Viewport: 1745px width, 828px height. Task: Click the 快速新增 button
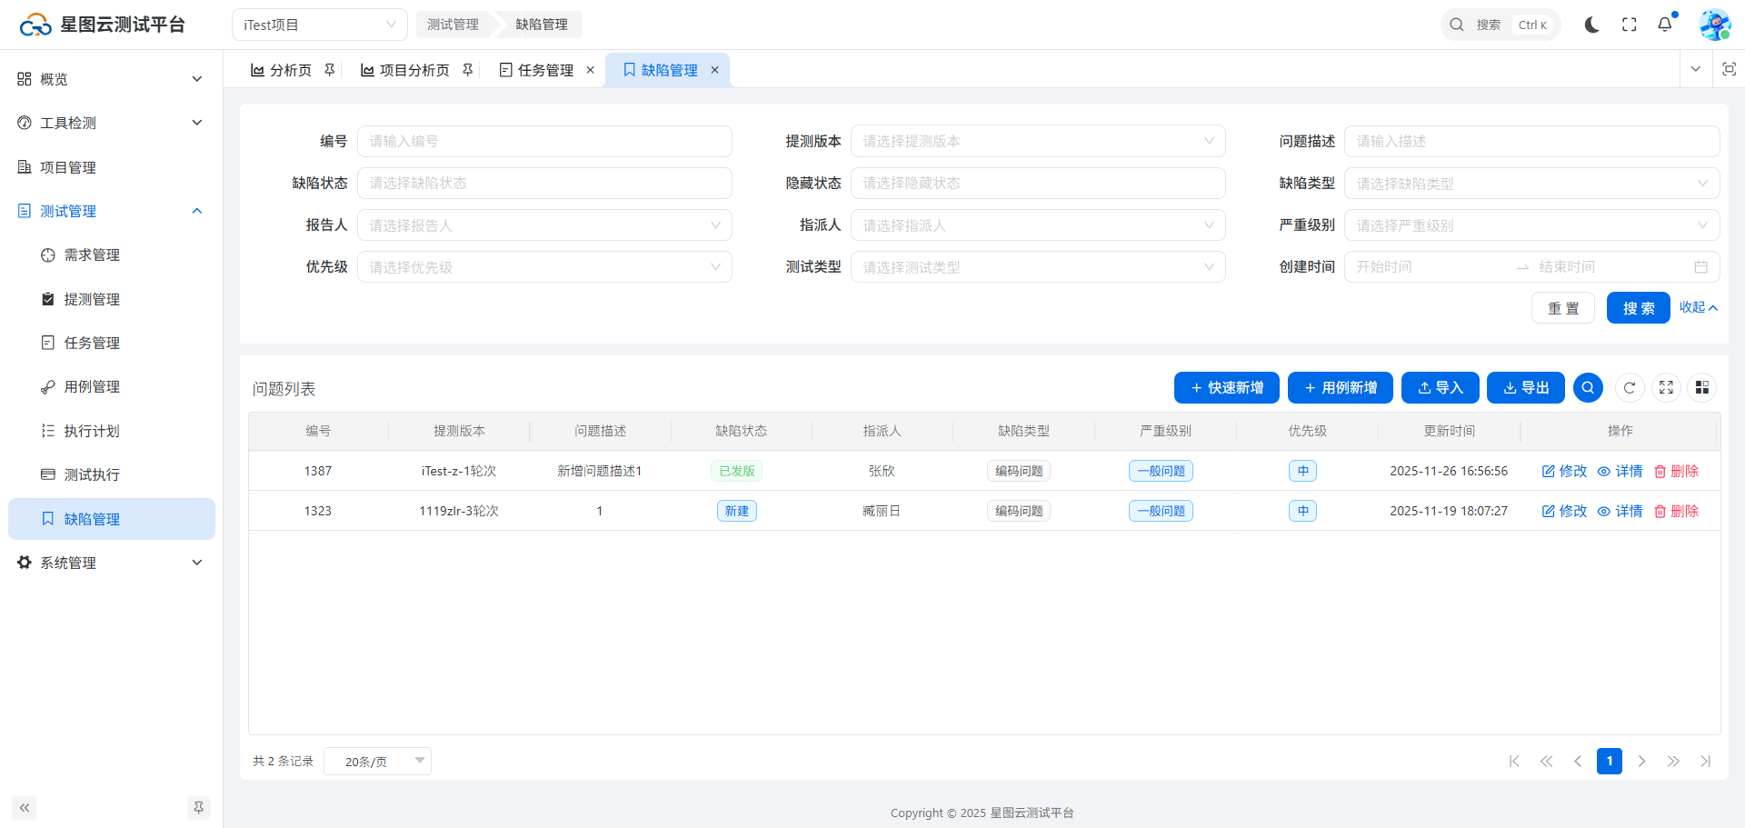coord(1226,388)
